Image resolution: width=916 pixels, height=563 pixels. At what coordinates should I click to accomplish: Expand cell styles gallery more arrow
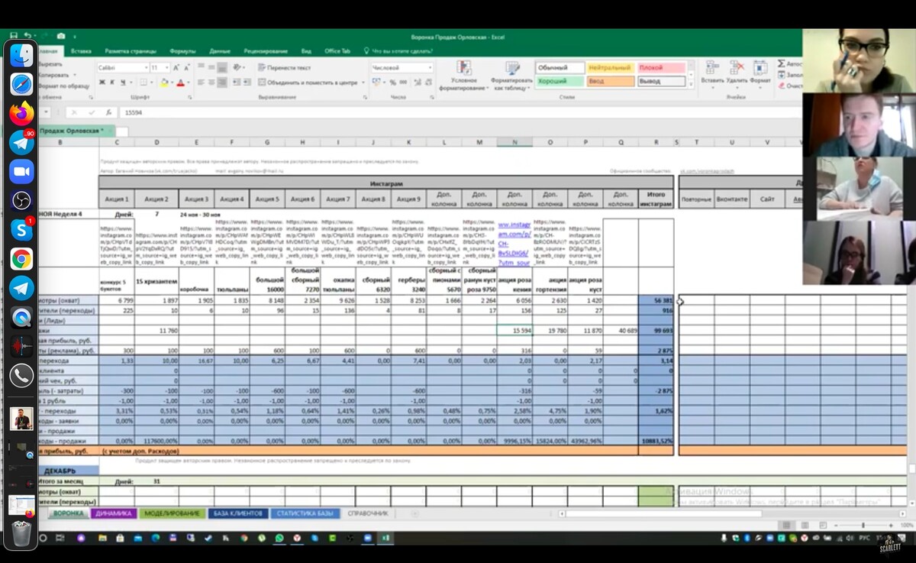click(x=692, y=83)
